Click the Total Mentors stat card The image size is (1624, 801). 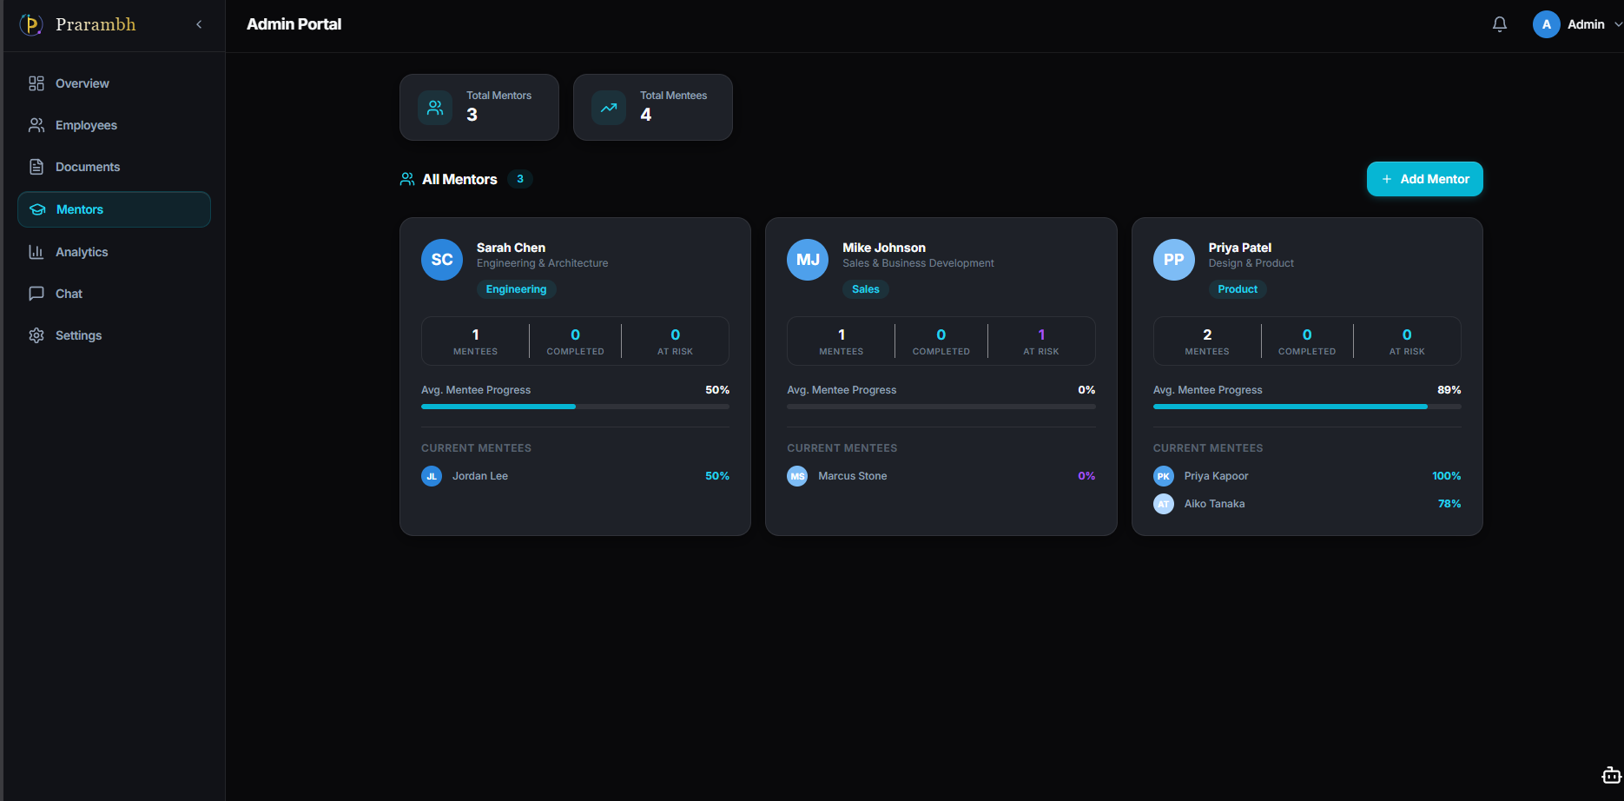(x=479, y=107)
